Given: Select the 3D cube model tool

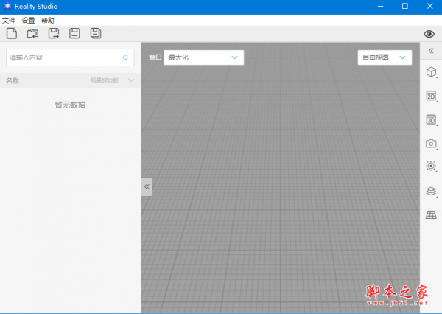Looking at the screenshot, I should click(x=431, y=72).
